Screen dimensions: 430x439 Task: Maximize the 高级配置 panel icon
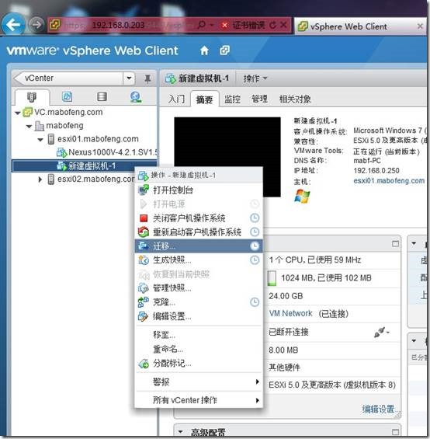395,432
